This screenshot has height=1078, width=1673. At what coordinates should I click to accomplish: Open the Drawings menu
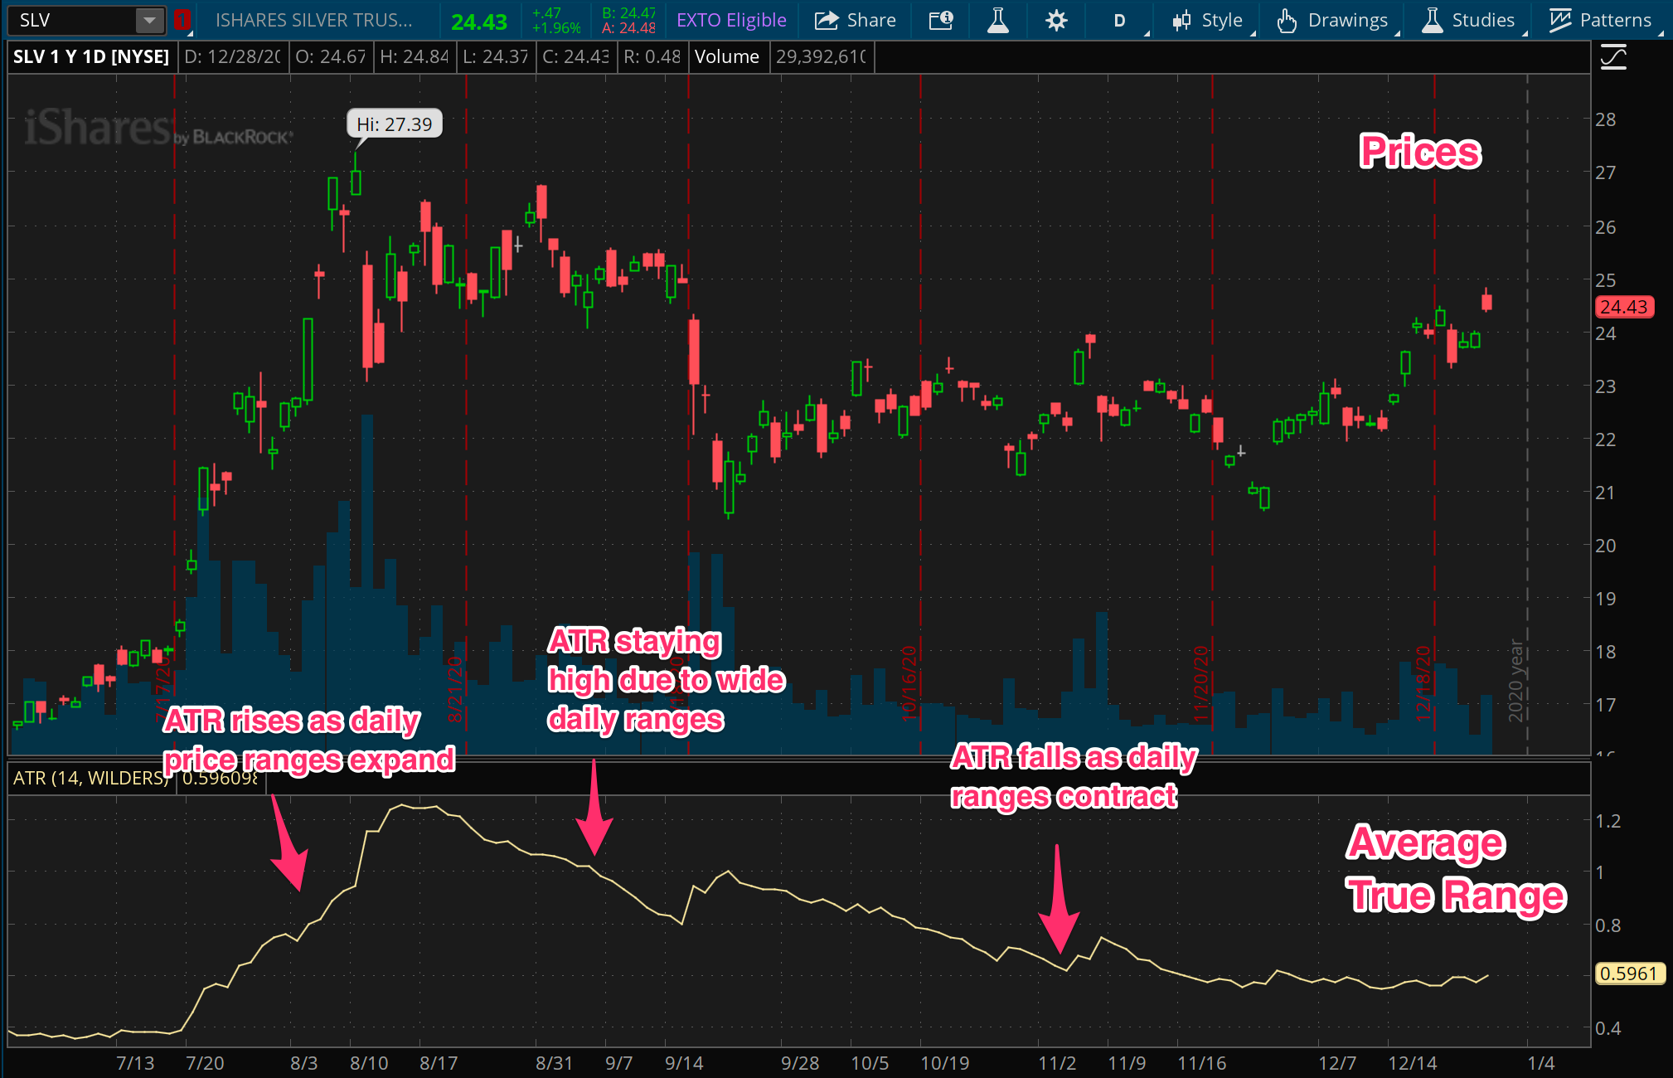pyautogui.click(x=1331, y=20)
